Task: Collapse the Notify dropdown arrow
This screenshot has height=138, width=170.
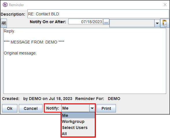Action: point(92,108)
